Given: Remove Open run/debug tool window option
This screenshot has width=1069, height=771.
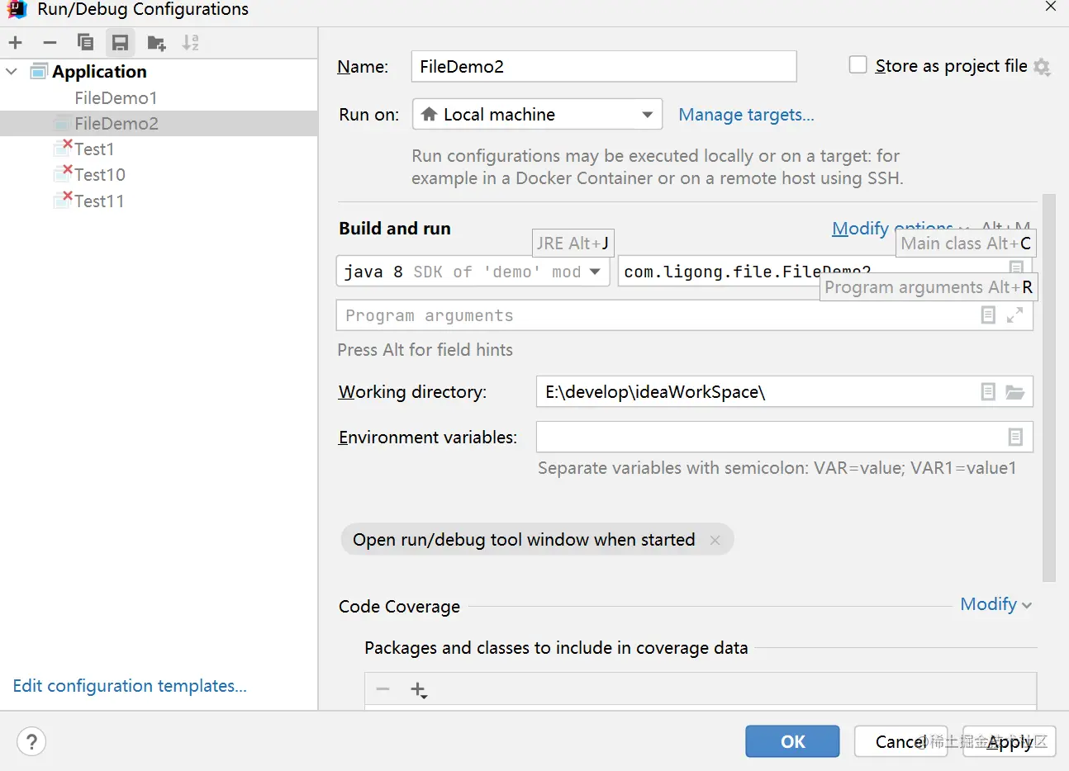Looking at the screenshot, I should 715,540.
